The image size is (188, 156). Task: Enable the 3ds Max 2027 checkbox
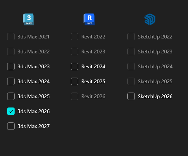point(11,126)
